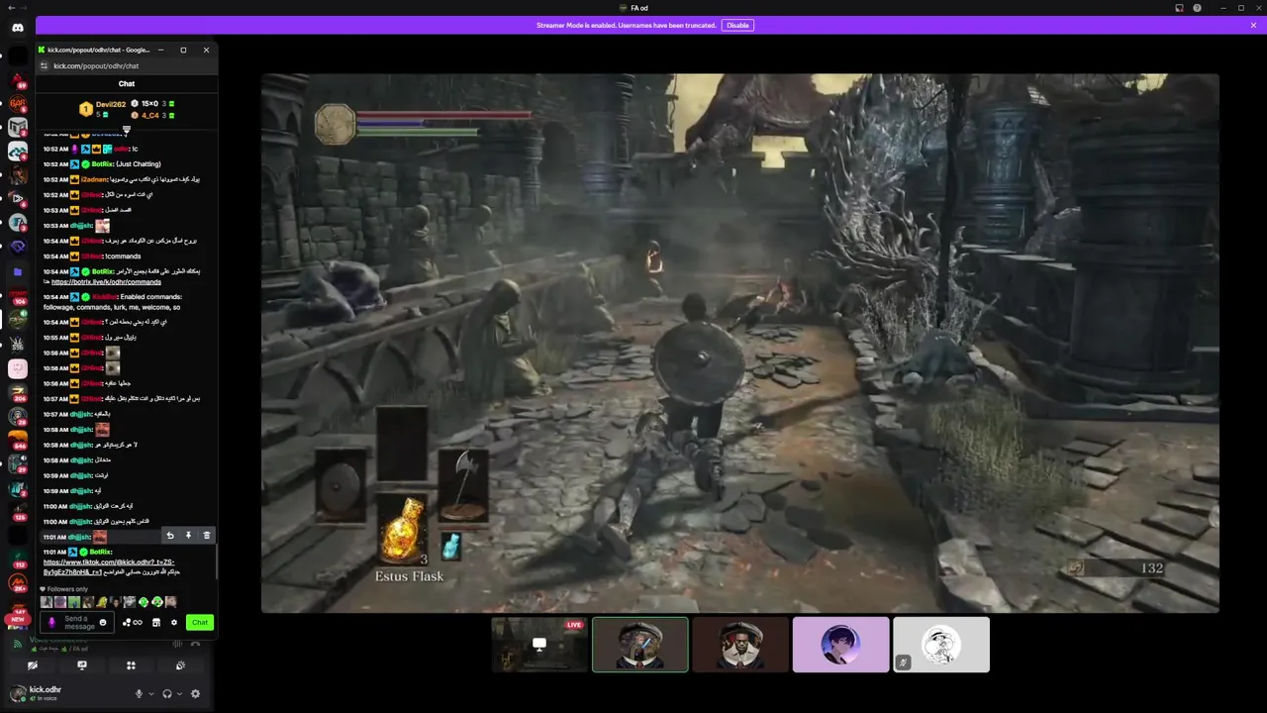The width and height of the screenshot is (1267, 713).
Task: Open the server icon with 69 badge
Action: point(18,79)
